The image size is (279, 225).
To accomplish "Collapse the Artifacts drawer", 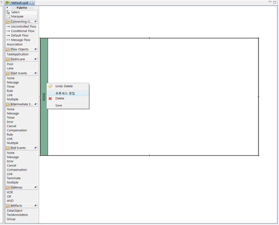I will tap(19, 206).
